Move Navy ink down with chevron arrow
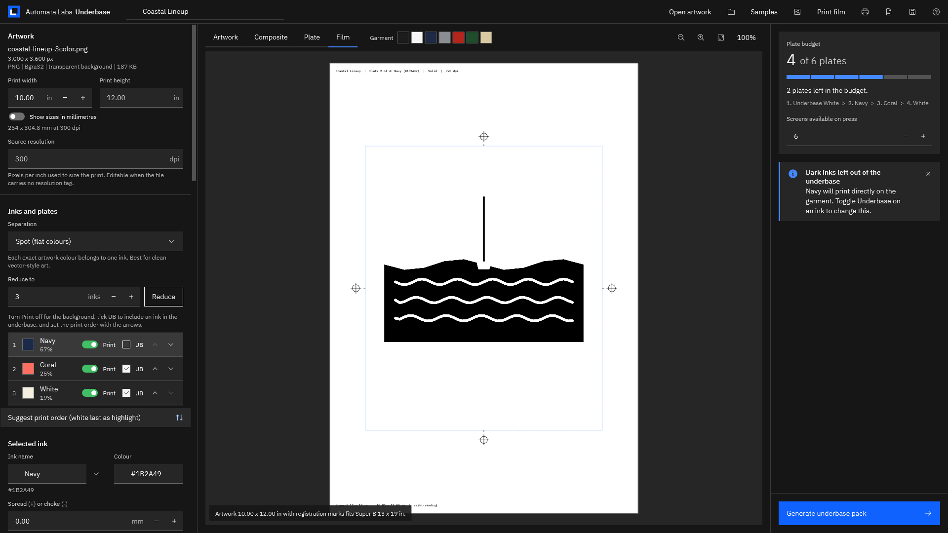 click(171, 344)
